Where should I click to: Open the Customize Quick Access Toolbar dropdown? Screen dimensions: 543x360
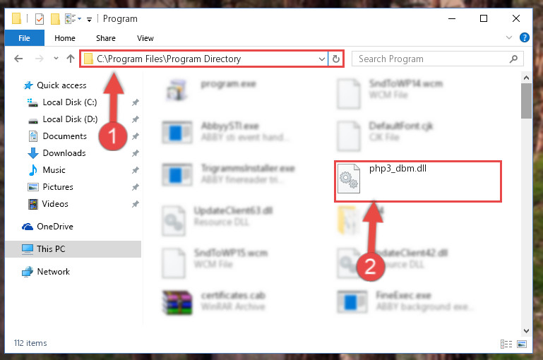click(x=90, y=19)
